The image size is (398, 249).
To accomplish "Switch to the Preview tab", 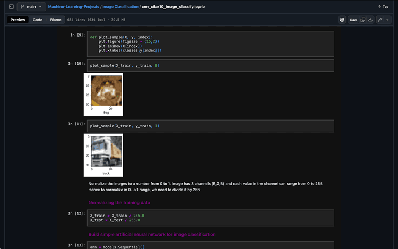I will coord(18,20).
